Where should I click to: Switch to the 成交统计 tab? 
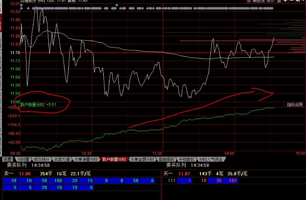coord(42,159)
